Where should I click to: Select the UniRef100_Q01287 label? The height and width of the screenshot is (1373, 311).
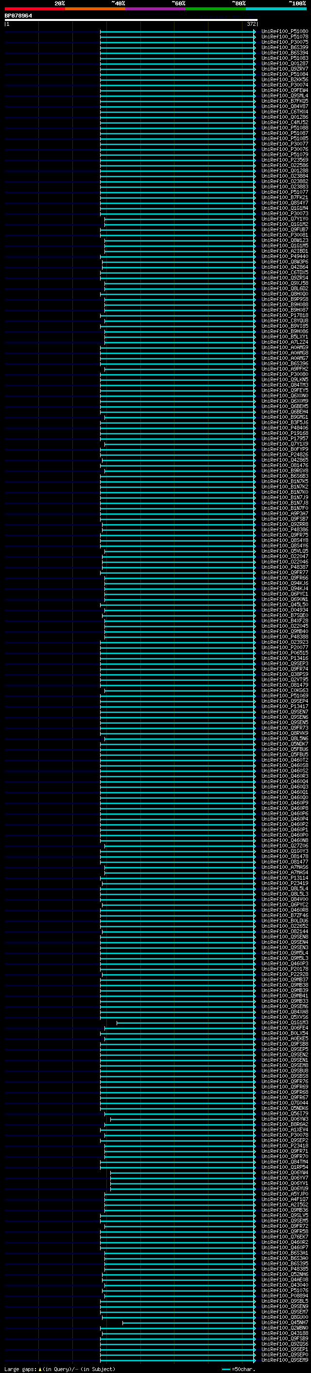coord(285,63)
